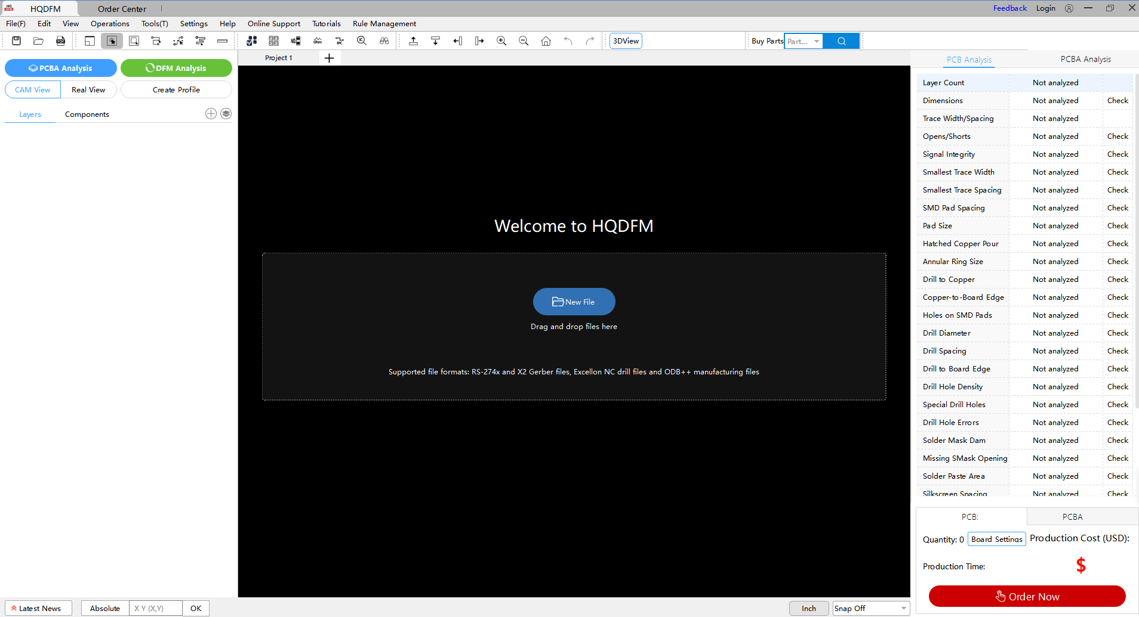Run the IC package search tool
This screenshot has height=617, width=1139.
pos(362,41)
